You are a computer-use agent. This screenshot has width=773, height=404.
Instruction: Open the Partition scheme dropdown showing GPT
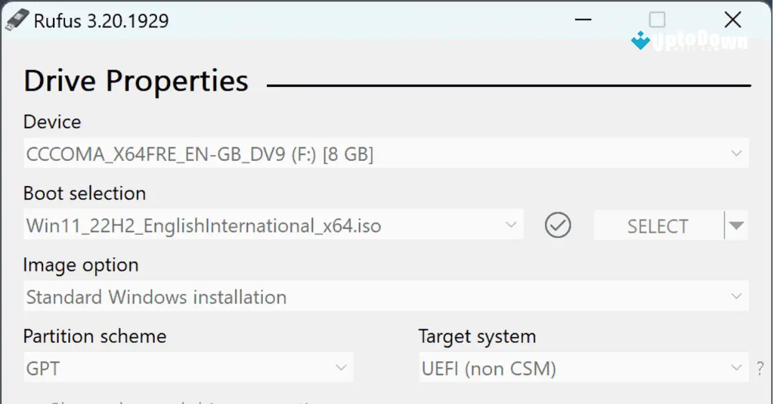point(342,367)
